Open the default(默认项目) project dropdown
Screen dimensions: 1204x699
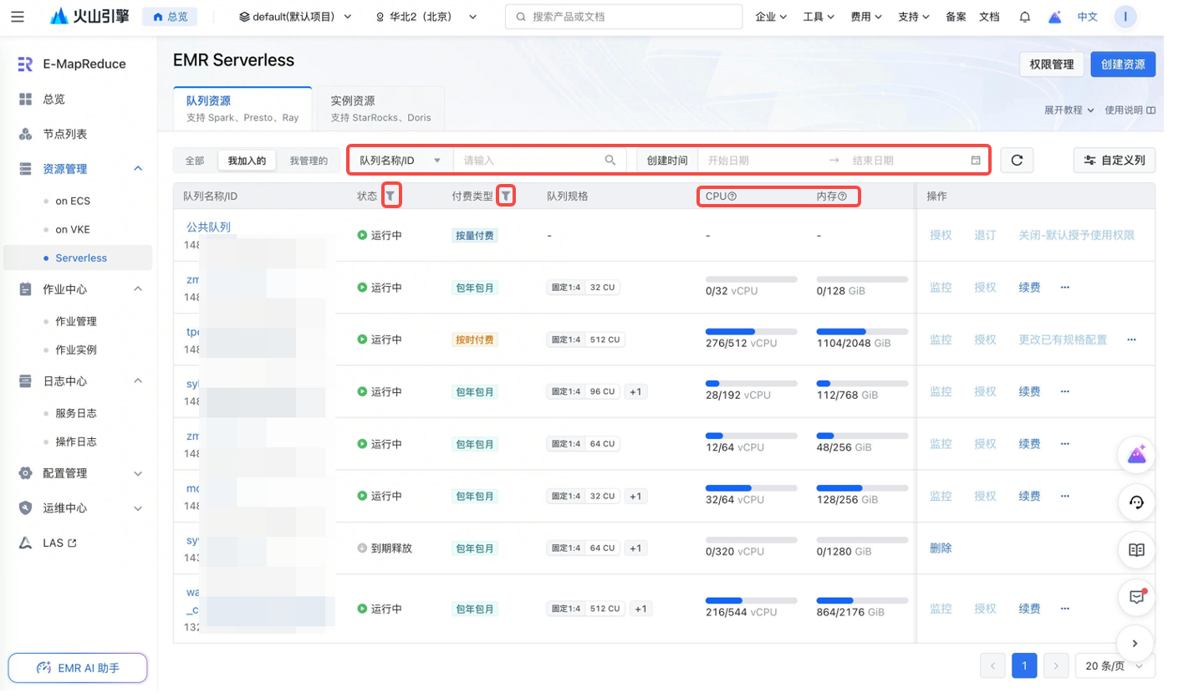pos(295,17)
